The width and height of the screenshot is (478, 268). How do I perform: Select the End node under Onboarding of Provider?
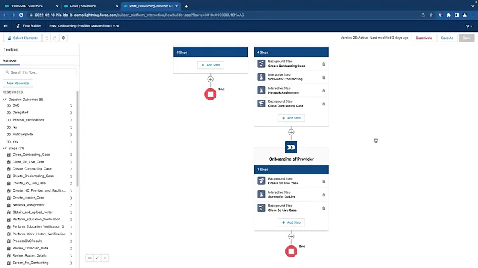tap(291, 251)
